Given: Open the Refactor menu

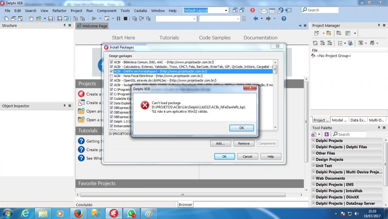Looking at the screenshot, I should pyautogui.click(x=59, y=11).
